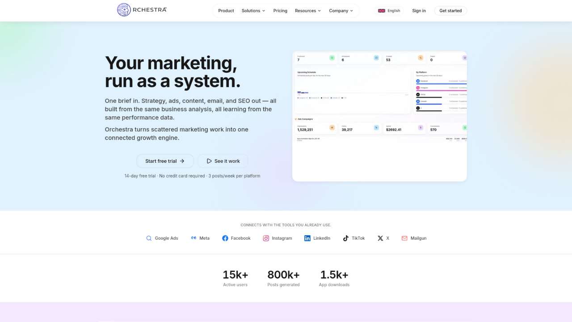The width and height of the screenshot is (572, 322).
Task: Click the Google Ads integration icon
Action: click(x=149, y=238)
